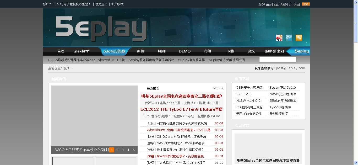Screen dimensions: 358x165
Task: Download 5Eplay双协议版本
Action: pos(283,101)
